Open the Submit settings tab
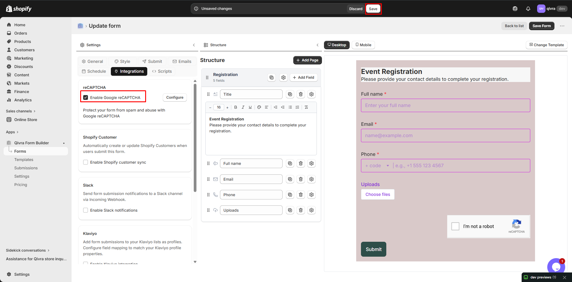Image resolution: width=572 pixels, height=282 pixels. (x=152, y=61)
